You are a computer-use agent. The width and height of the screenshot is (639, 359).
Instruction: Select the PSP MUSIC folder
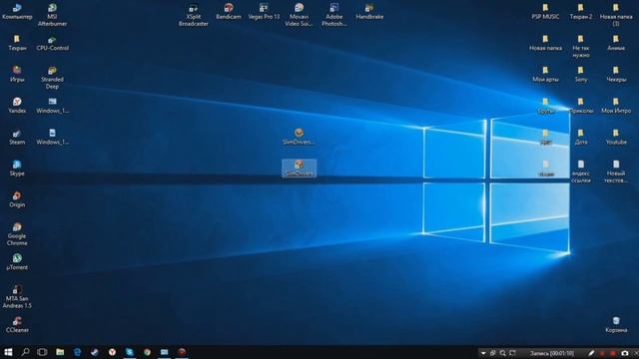[545, 11]
